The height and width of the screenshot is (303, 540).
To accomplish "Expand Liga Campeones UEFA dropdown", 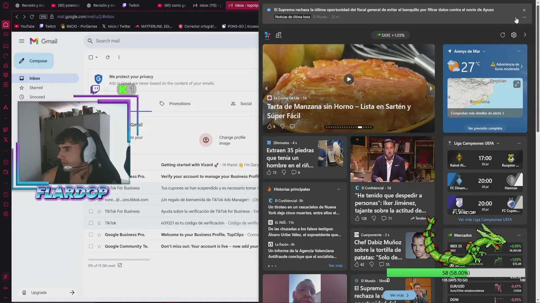I will (498, 144).
